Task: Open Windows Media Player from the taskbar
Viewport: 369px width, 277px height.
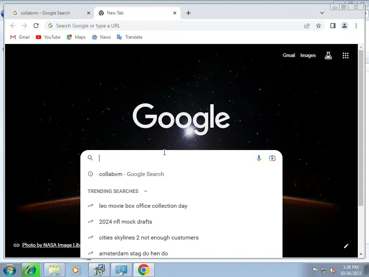Action: click(76, 270)
